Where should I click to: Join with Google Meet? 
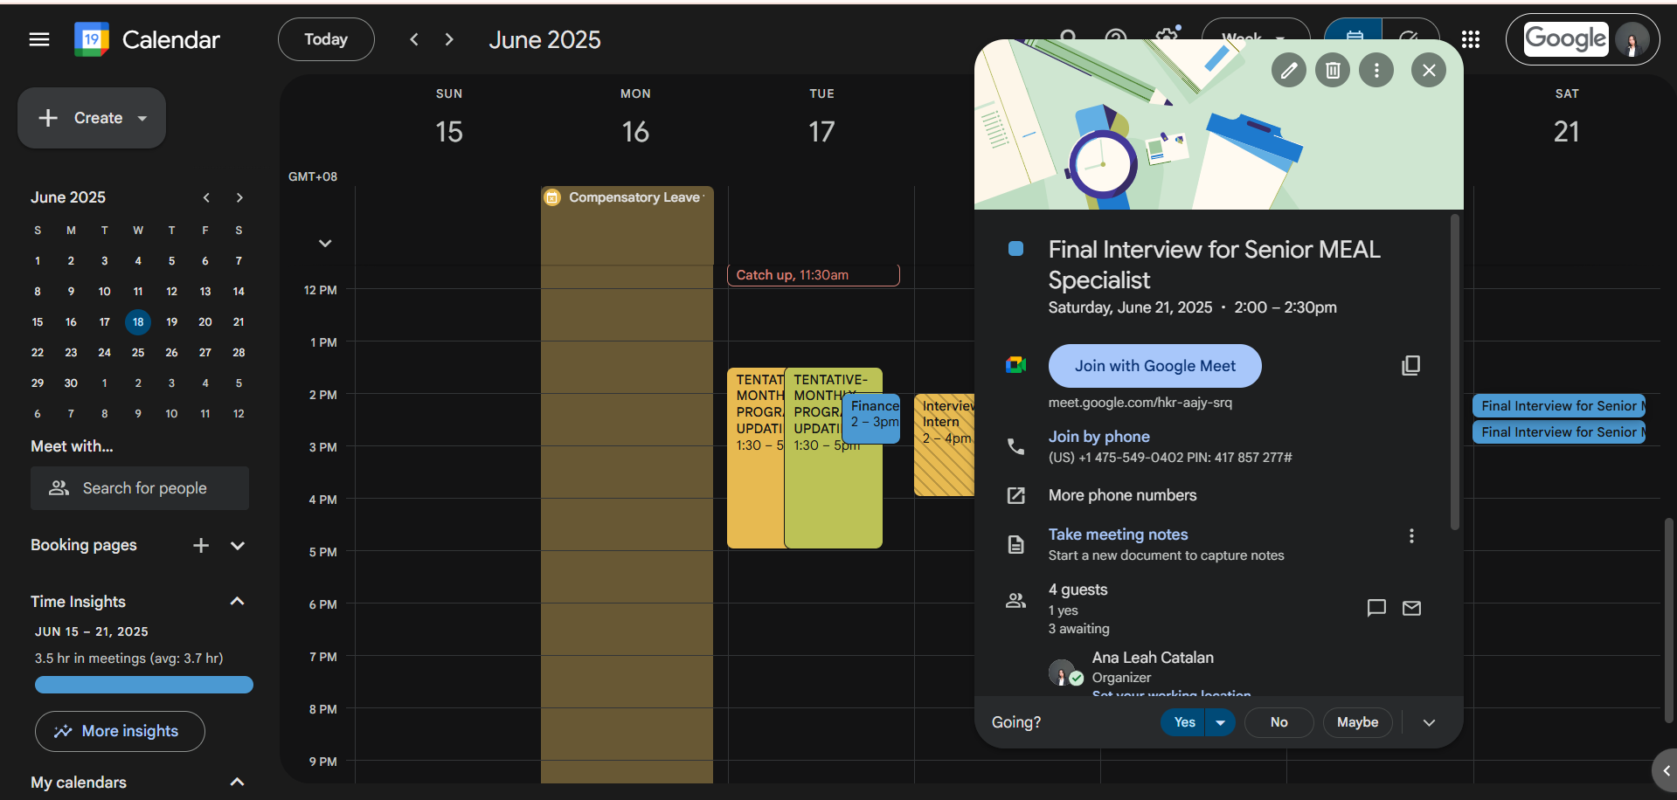pyautogui.click(x=1154, y=366)
